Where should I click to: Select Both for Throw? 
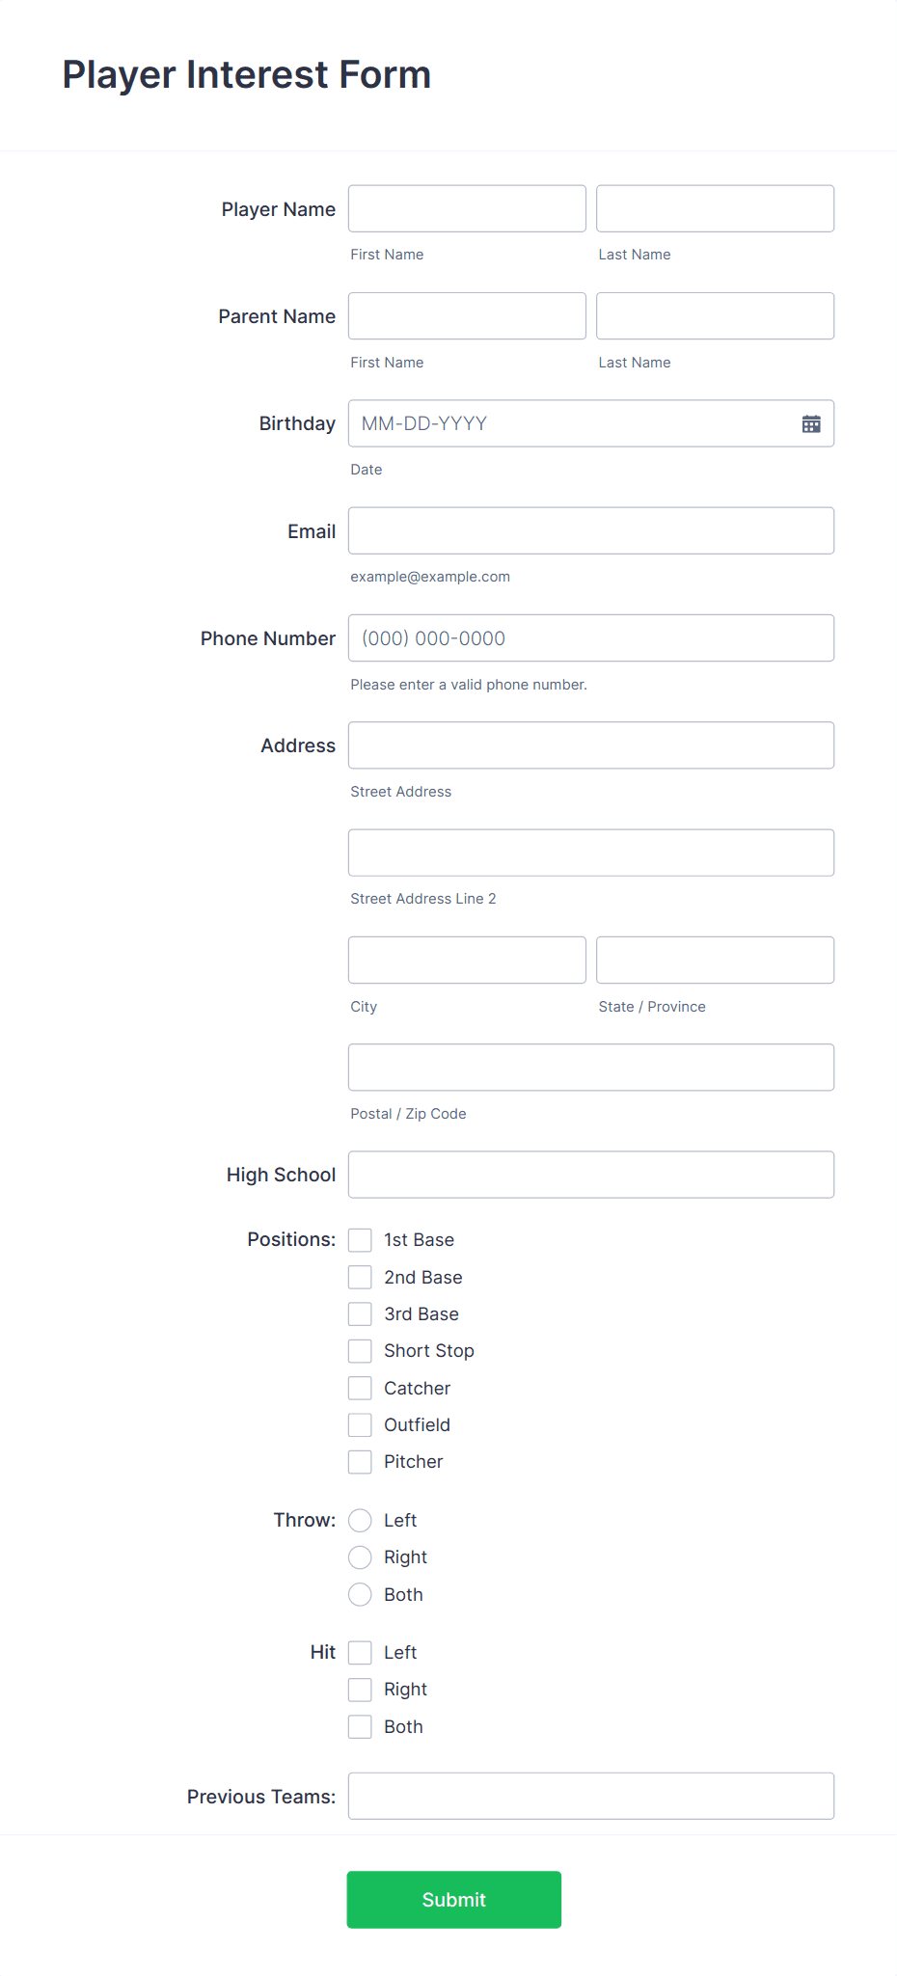[359, 1594]
